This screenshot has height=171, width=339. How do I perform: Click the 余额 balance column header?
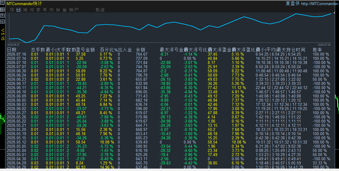pos(140,50)
